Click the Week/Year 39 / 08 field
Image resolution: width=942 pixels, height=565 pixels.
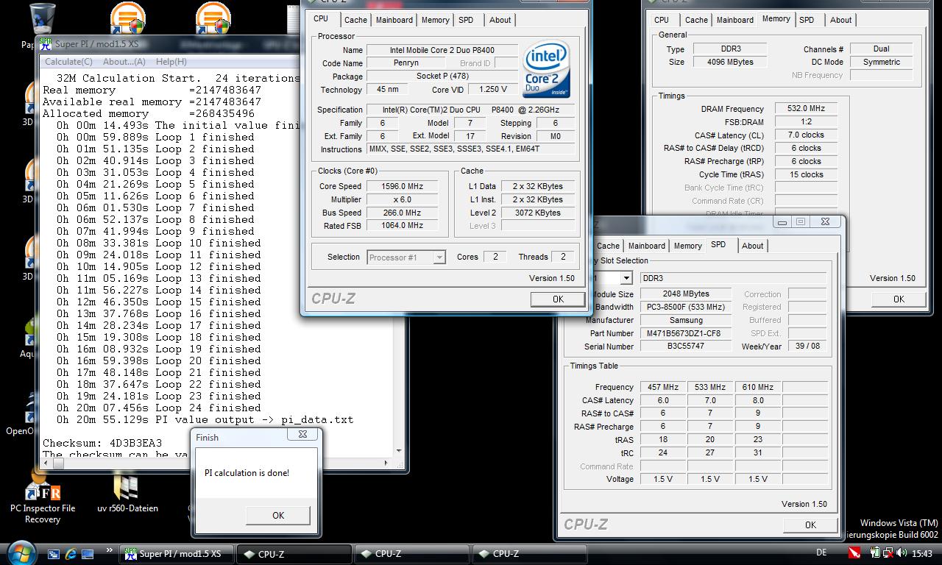coord(807,347)
